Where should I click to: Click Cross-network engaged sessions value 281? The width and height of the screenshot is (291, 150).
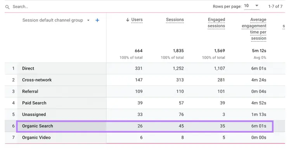click(x=221, y=80)
